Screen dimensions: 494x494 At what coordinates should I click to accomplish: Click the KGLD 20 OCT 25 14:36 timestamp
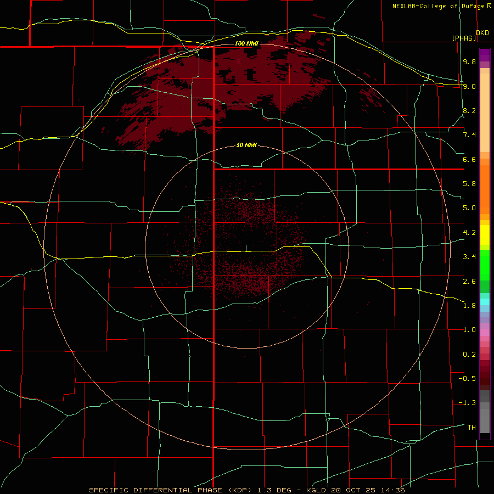point(355,490)
